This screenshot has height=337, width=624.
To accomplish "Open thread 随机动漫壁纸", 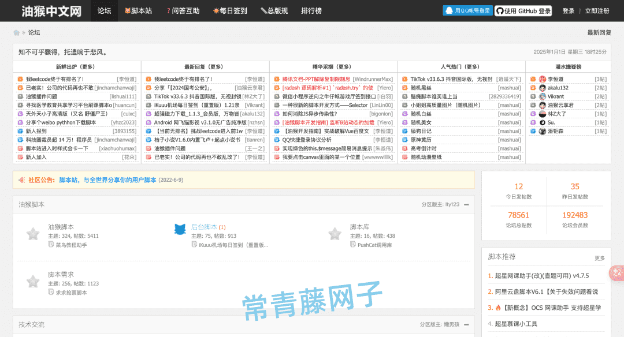I will [x=426, y=158].
